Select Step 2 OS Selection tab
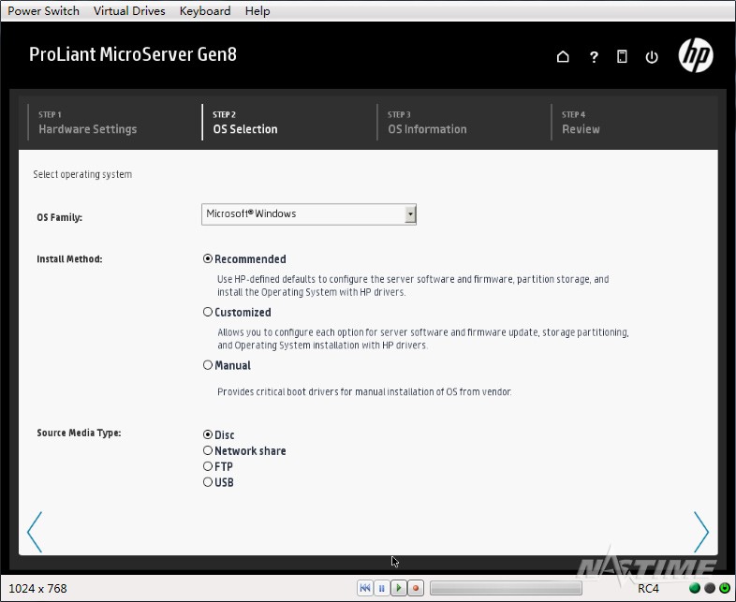 [245, 123]
